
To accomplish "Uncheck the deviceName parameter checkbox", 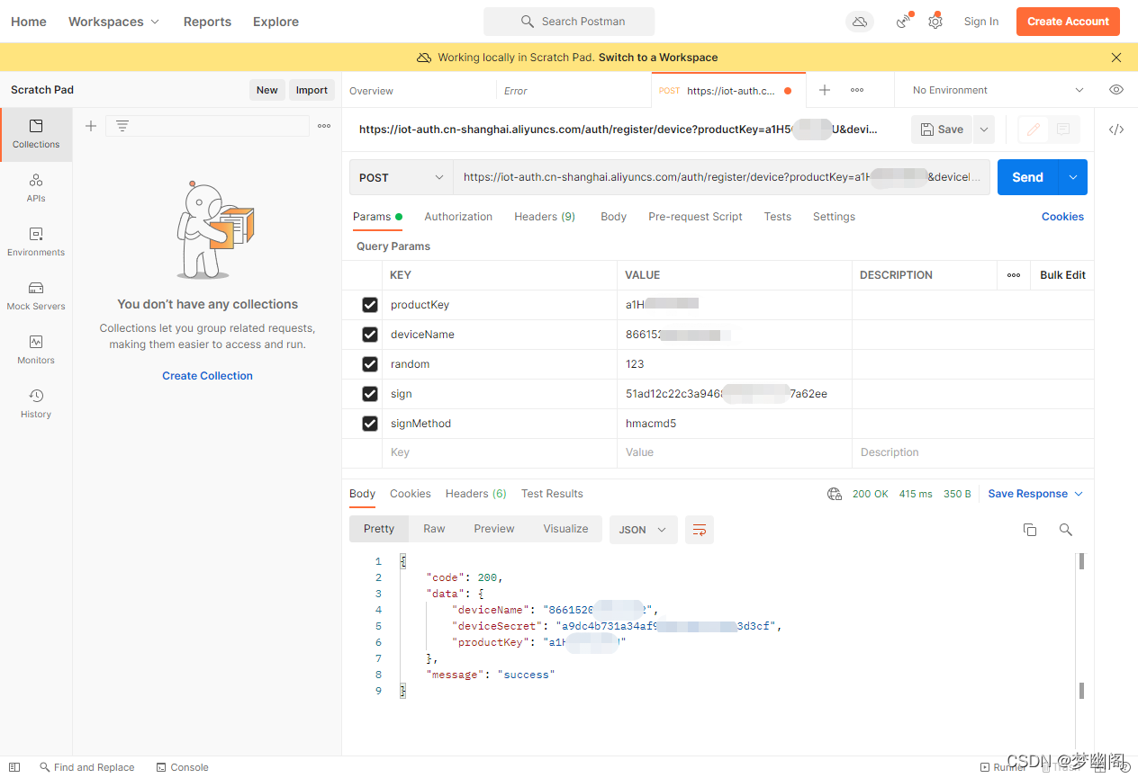I will [x=369, y=335].
